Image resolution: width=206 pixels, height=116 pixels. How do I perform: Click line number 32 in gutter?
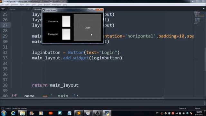point(5,53)
